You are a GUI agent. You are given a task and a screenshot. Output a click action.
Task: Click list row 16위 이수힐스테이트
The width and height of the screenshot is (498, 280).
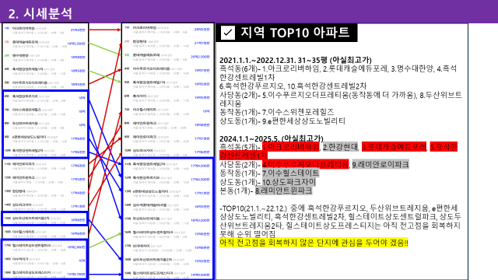tap(45, 233)
